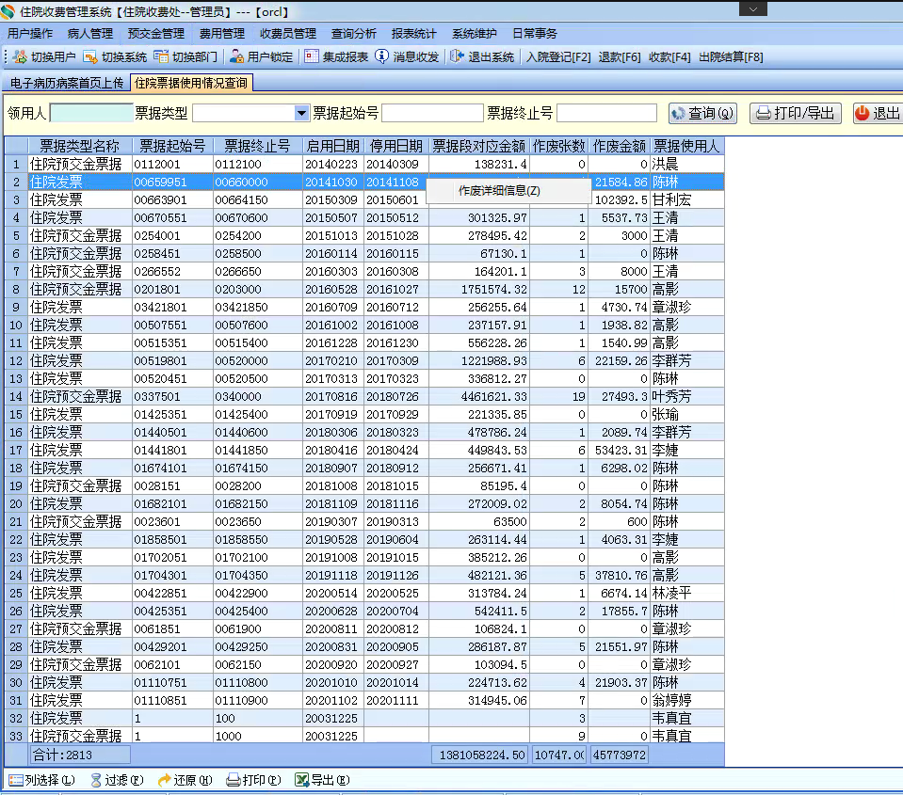The image size is (903, 795).
Task: Click the 切换系统 switch system icon
Action: coord(90,57)
